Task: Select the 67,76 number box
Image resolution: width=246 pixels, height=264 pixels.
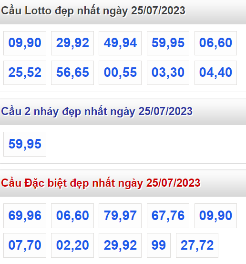Action: pos(168,216)
